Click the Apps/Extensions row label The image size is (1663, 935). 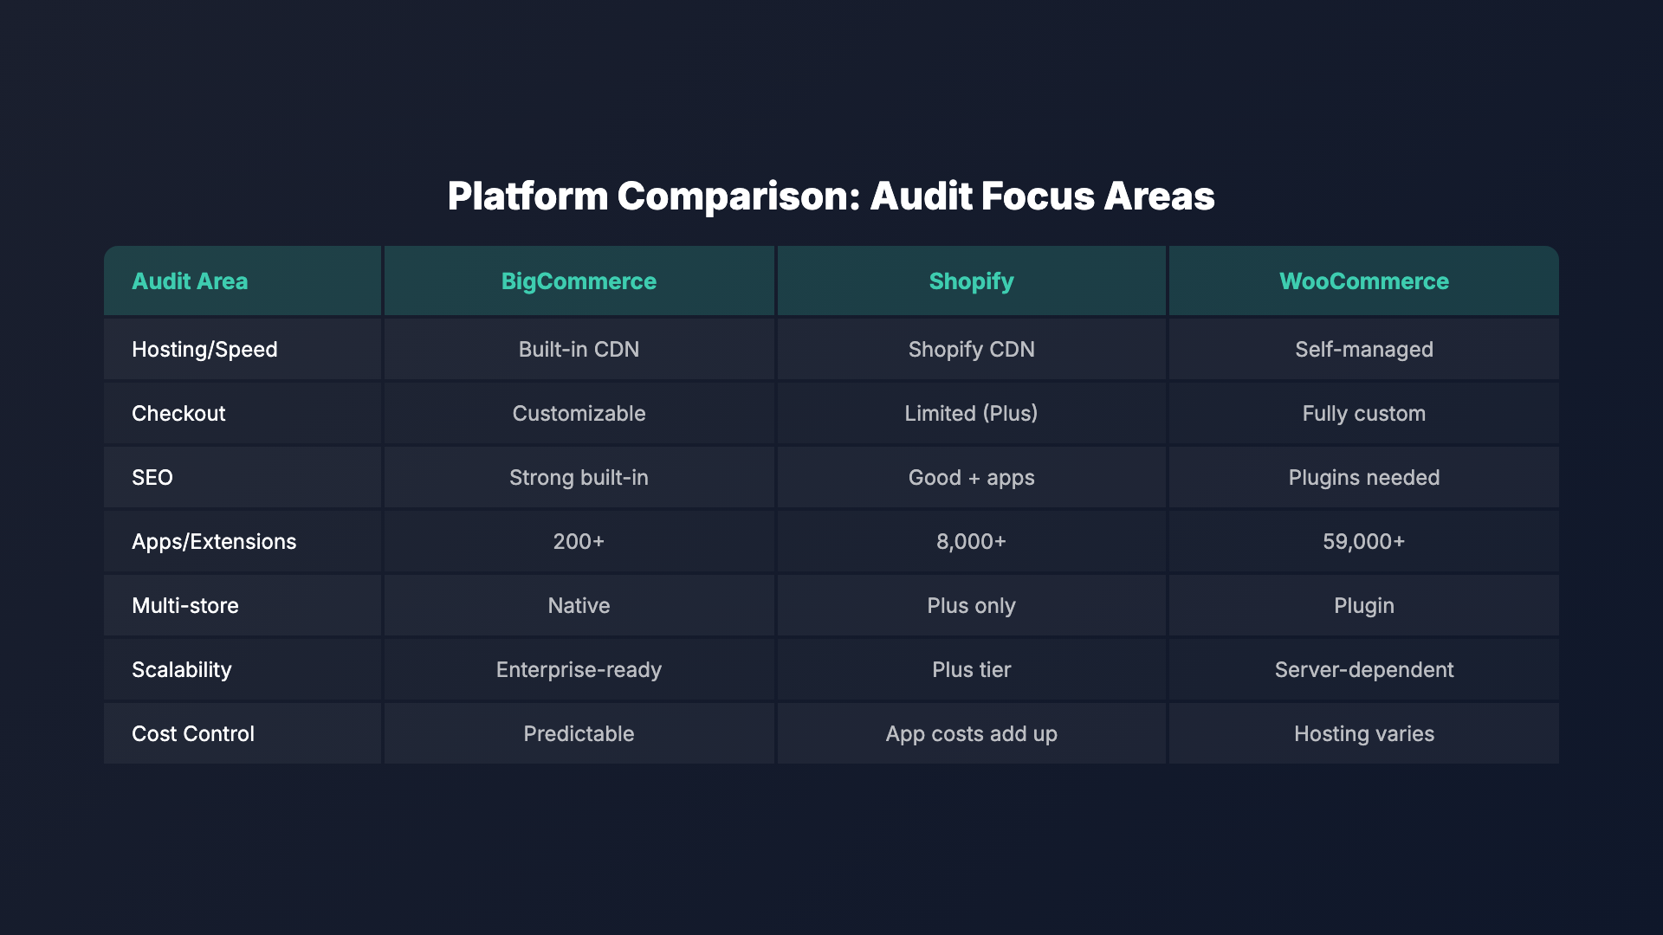coord(214,541)
